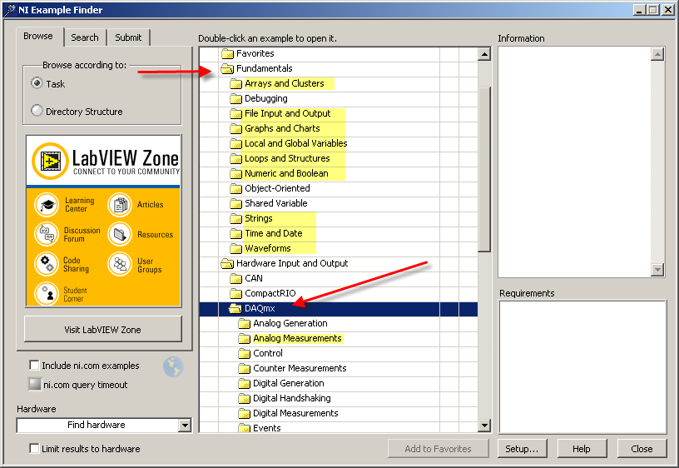Select the Task radio button

click(x=37, y=83)
